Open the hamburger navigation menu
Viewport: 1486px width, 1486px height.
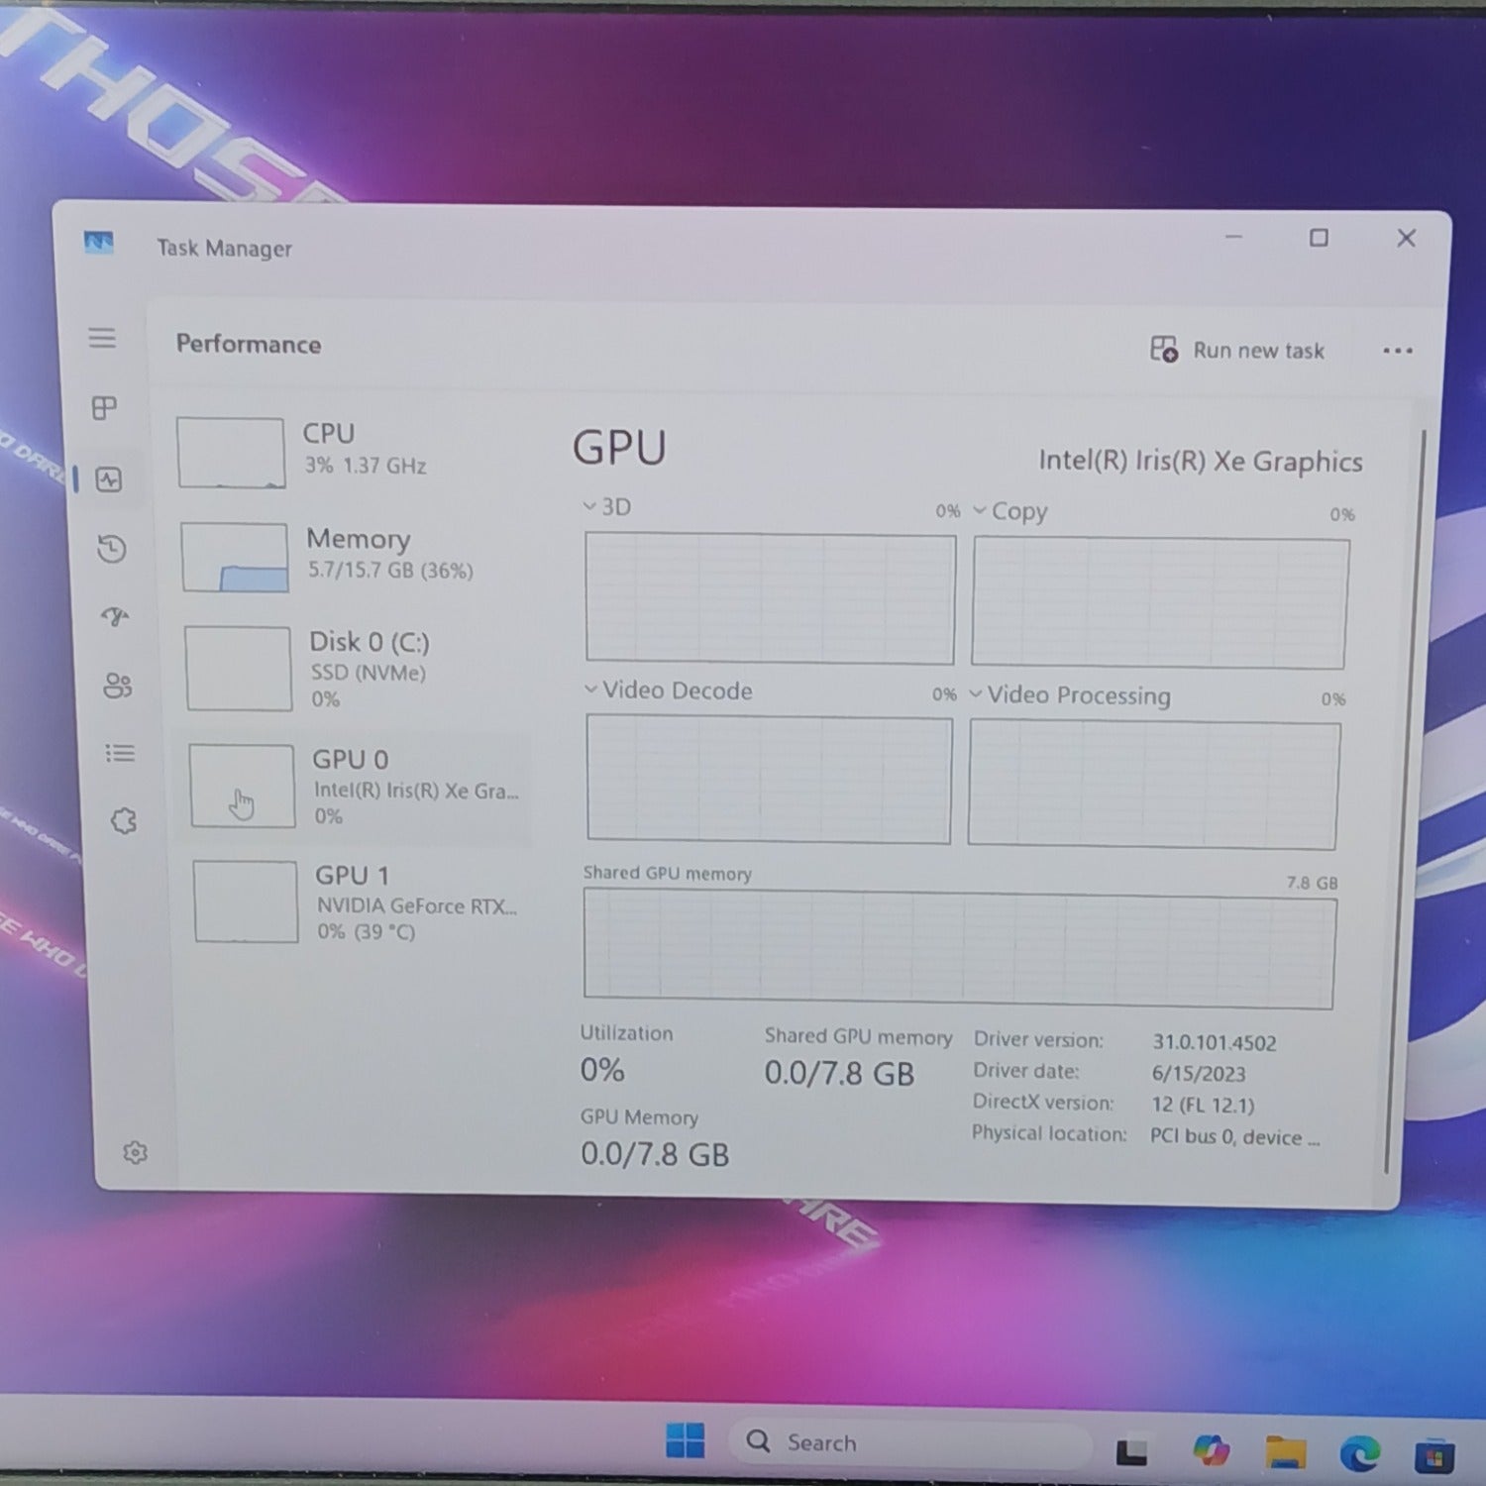(x=102, y=338)
